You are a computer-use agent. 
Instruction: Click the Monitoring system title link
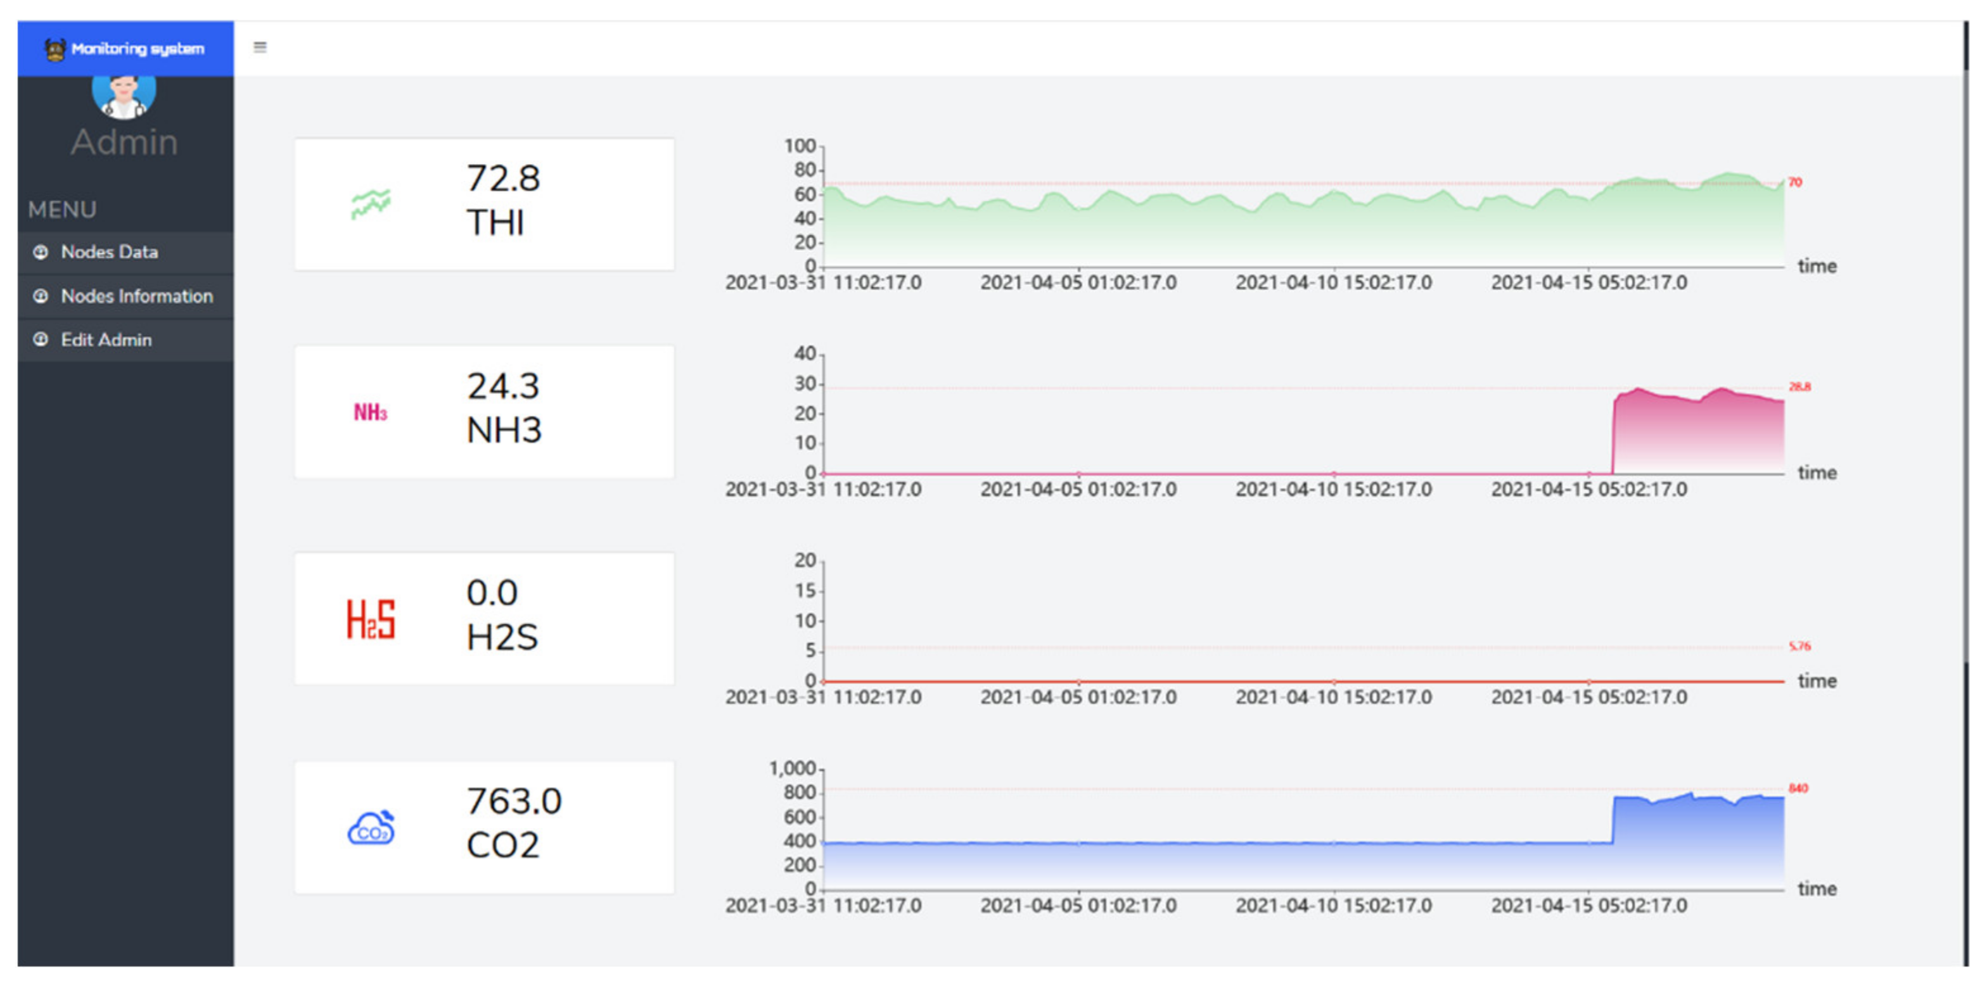click(138, 49)
